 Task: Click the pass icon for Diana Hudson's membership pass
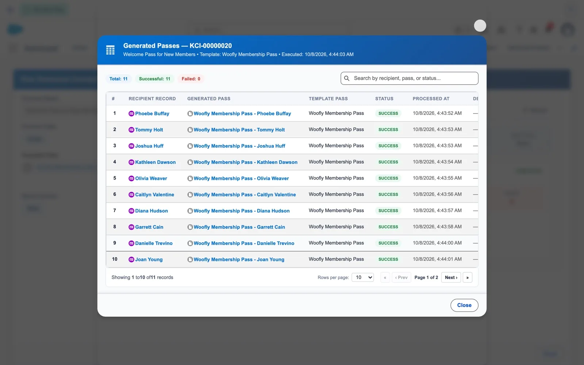(190, 211)
